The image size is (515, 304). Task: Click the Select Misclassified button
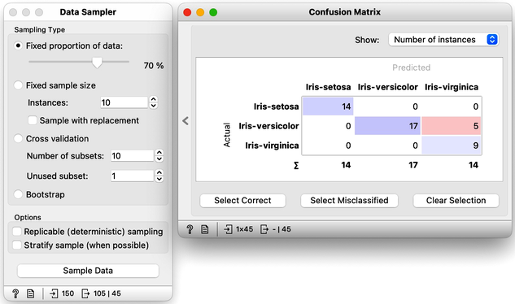tap(349, 200)
